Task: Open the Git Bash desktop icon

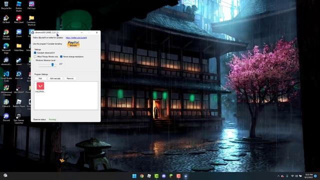Action: pyautogui.click(x=6, y=19)
